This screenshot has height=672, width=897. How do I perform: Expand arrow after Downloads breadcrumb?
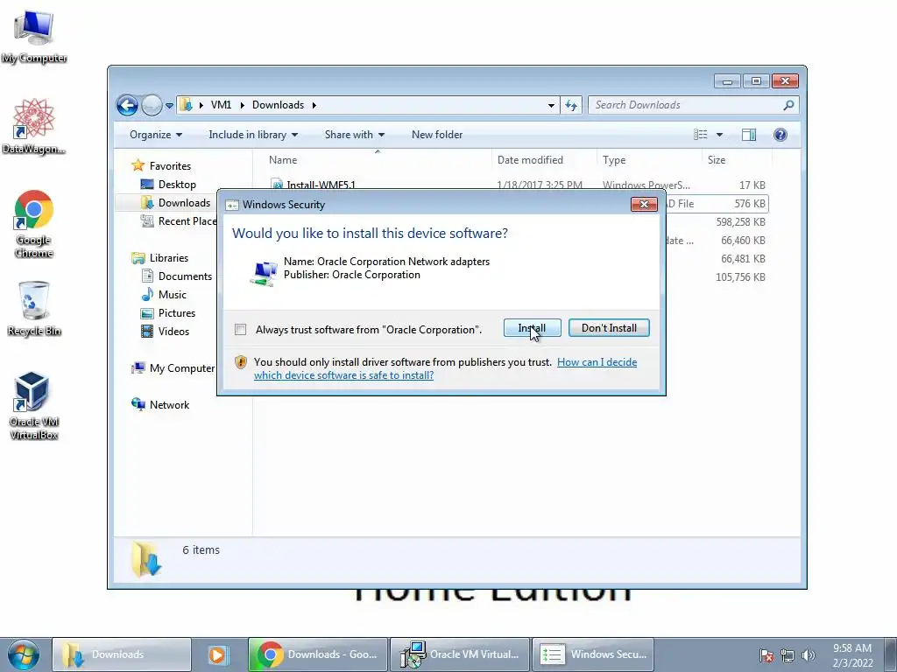314,105
